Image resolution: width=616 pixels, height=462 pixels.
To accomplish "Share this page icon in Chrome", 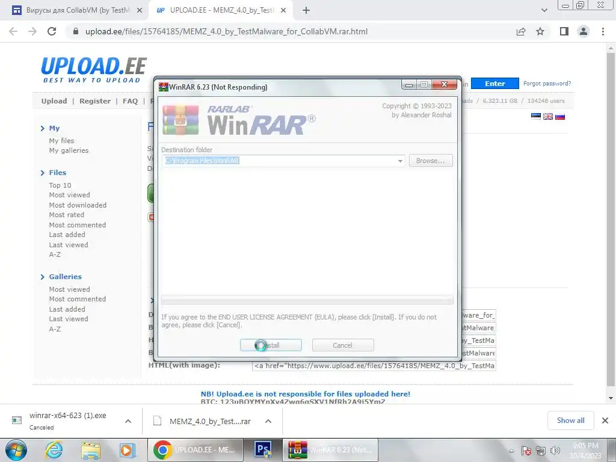I will [521, 31].
